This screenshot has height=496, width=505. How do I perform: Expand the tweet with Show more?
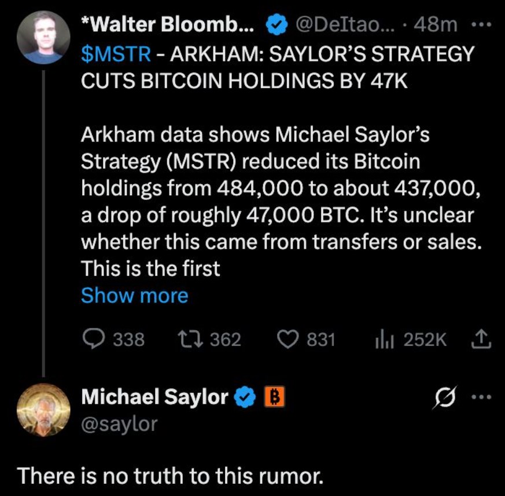(134, 296)
